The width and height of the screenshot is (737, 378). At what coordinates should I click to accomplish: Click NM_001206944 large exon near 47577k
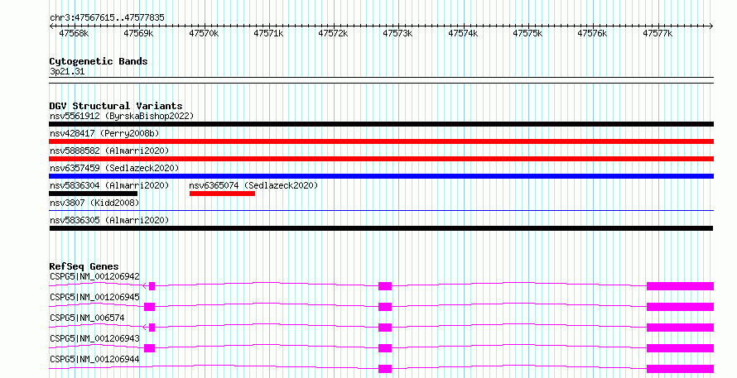click(680, 369)
